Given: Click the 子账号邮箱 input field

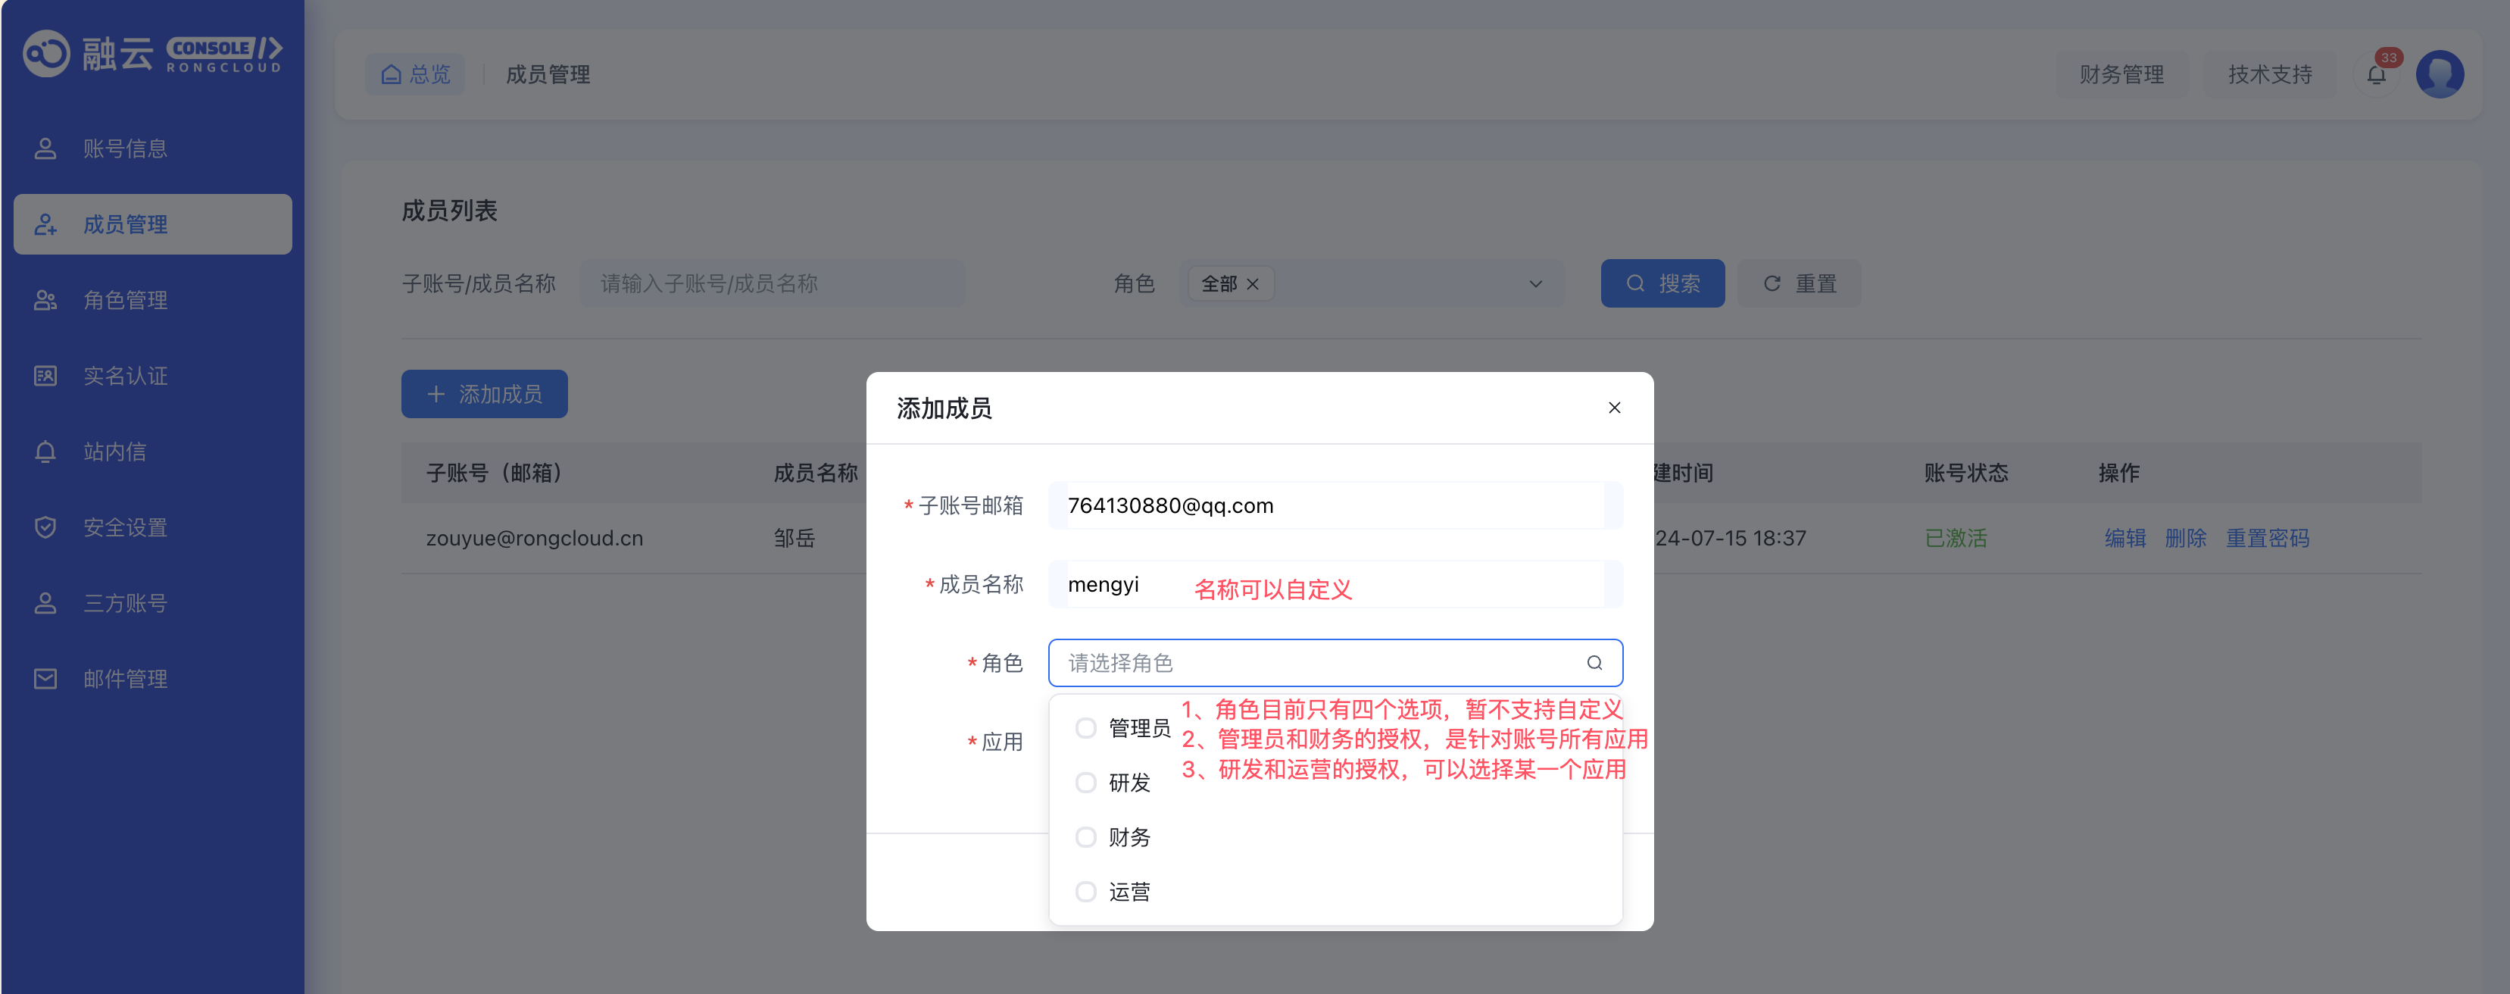Looking at the screenshot, I should pyautogui.click(x=1333, y=506).
